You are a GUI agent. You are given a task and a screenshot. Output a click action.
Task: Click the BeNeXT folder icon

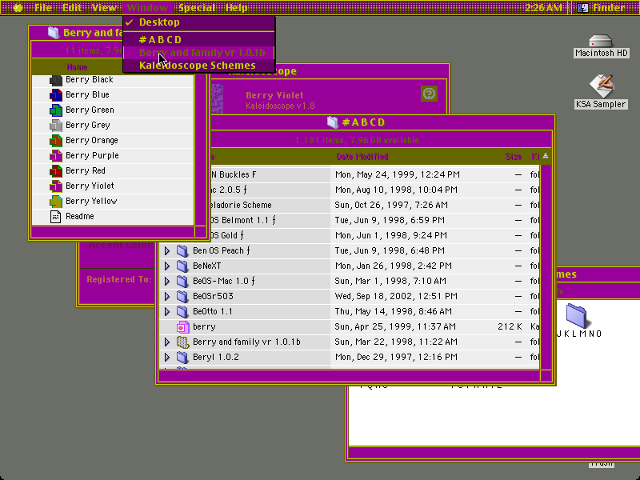pyautogui.click(x=182, y=266)
